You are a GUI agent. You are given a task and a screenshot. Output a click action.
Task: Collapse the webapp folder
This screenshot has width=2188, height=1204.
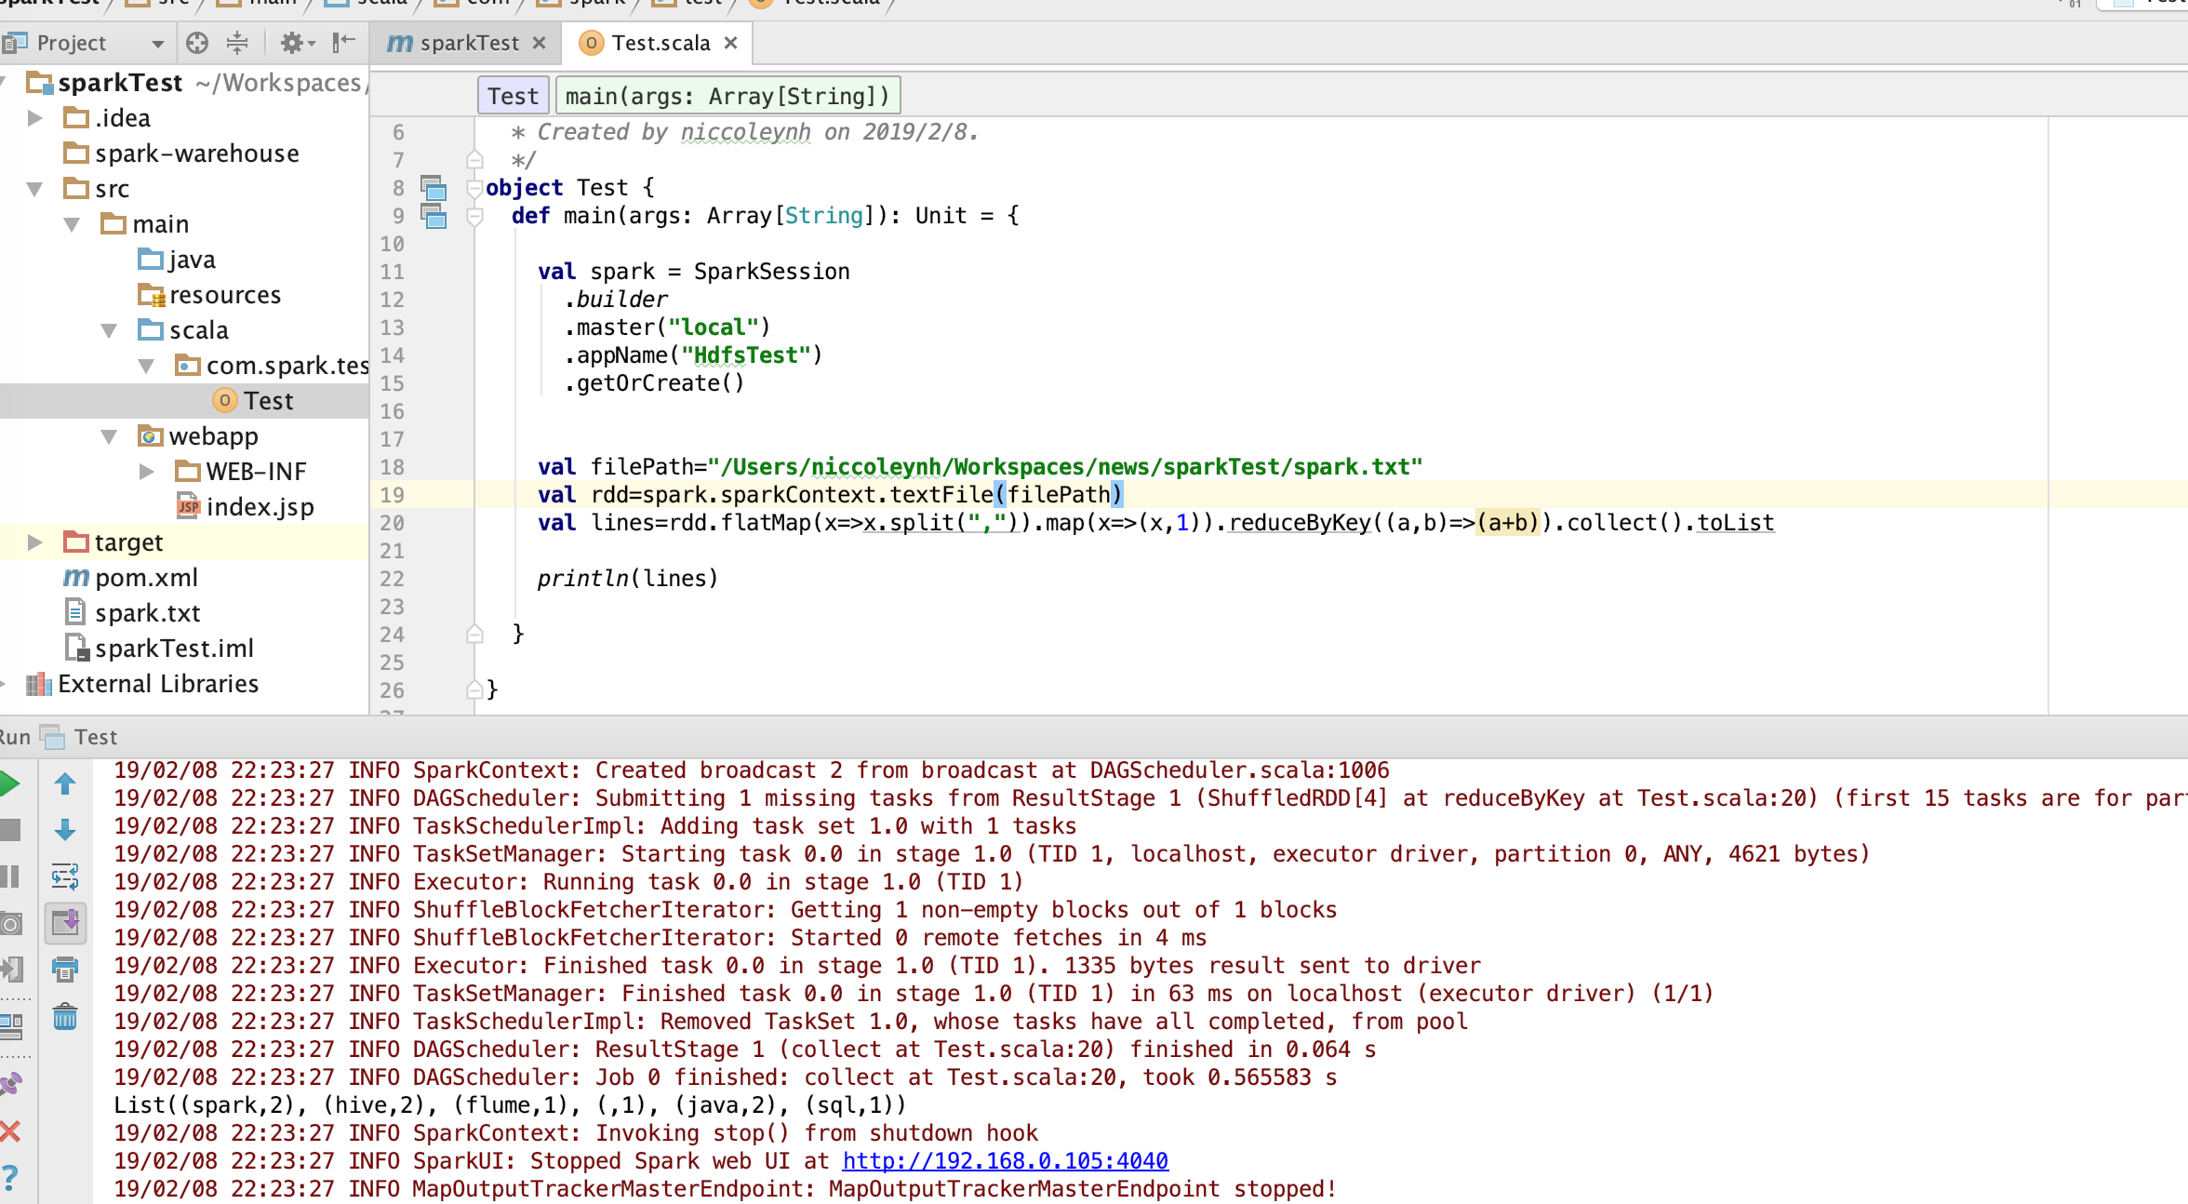coord(109,436)
